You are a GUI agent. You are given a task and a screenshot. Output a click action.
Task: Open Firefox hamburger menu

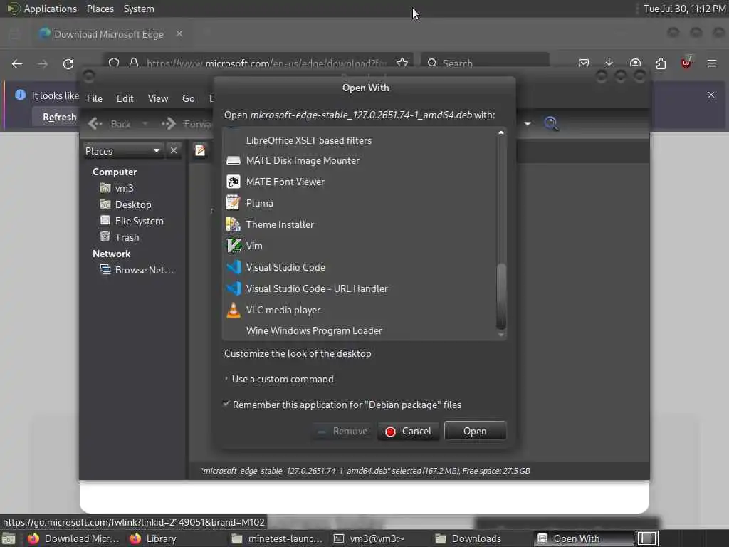712,63
